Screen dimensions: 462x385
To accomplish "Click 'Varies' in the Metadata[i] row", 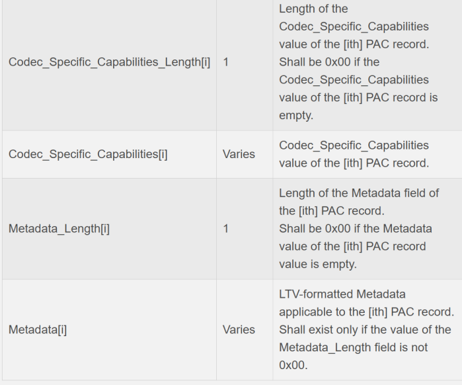I will [239, 329].
